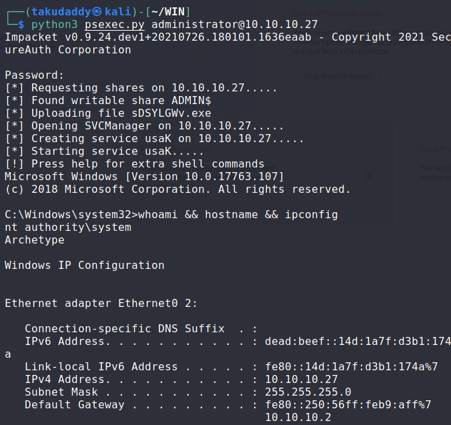
Task: Click the 'Link-local IPv6 Address' label
Action: point(101,367)
